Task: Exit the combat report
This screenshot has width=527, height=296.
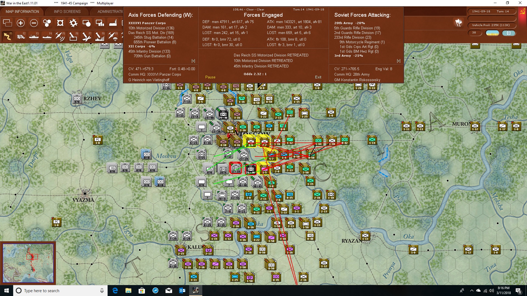Action: [x=318, y=77]
